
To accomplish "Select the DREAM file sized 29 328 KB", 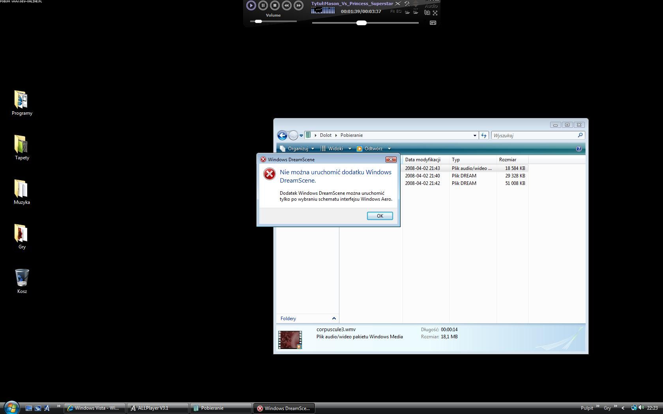I will click(465, 176).
